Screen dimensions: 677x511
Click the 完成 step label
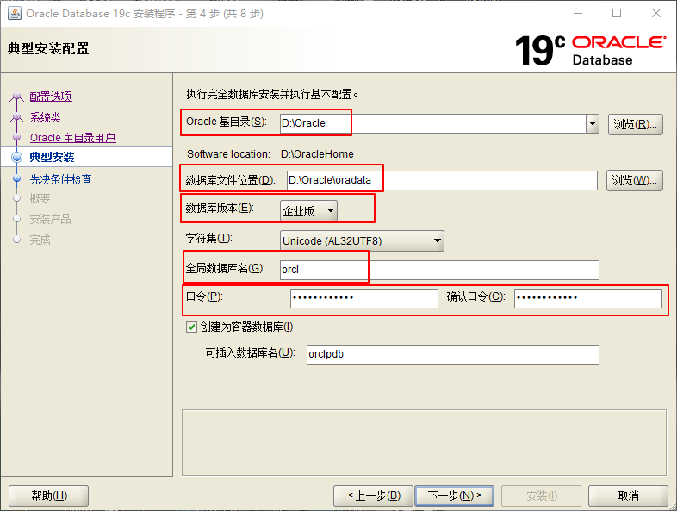pos(40,240)
